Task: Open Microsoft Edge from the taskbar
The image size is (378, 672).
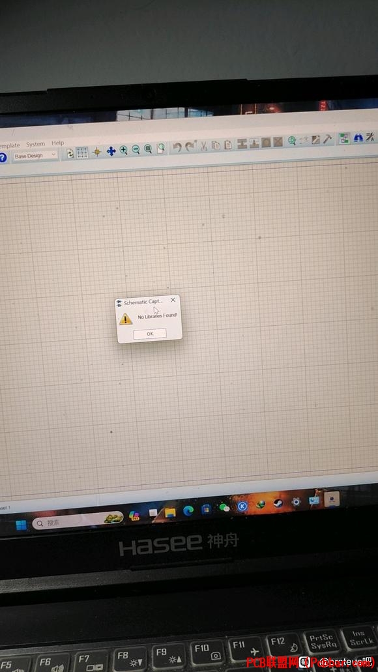Action: point(188,510)
